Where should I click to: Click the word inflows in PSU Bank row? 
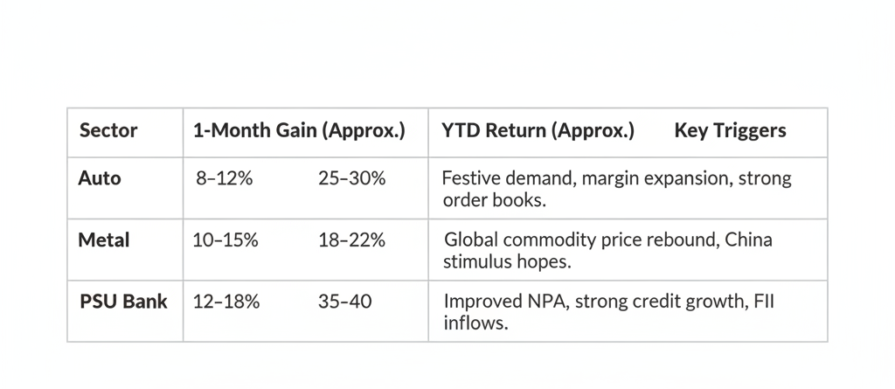click(x=476, y=323)
